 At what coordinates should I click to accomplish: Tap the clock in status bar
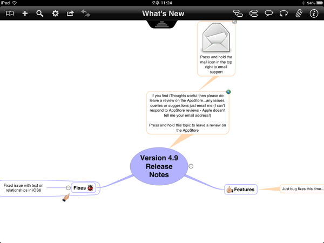click(x=162, y=3)
